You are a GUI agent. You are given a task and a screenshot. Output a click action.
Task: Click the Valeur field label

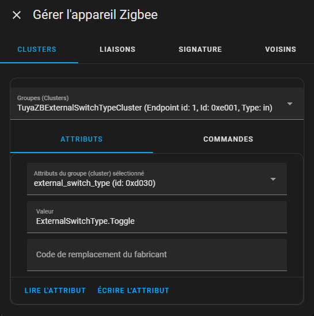[x=45, y=211]
